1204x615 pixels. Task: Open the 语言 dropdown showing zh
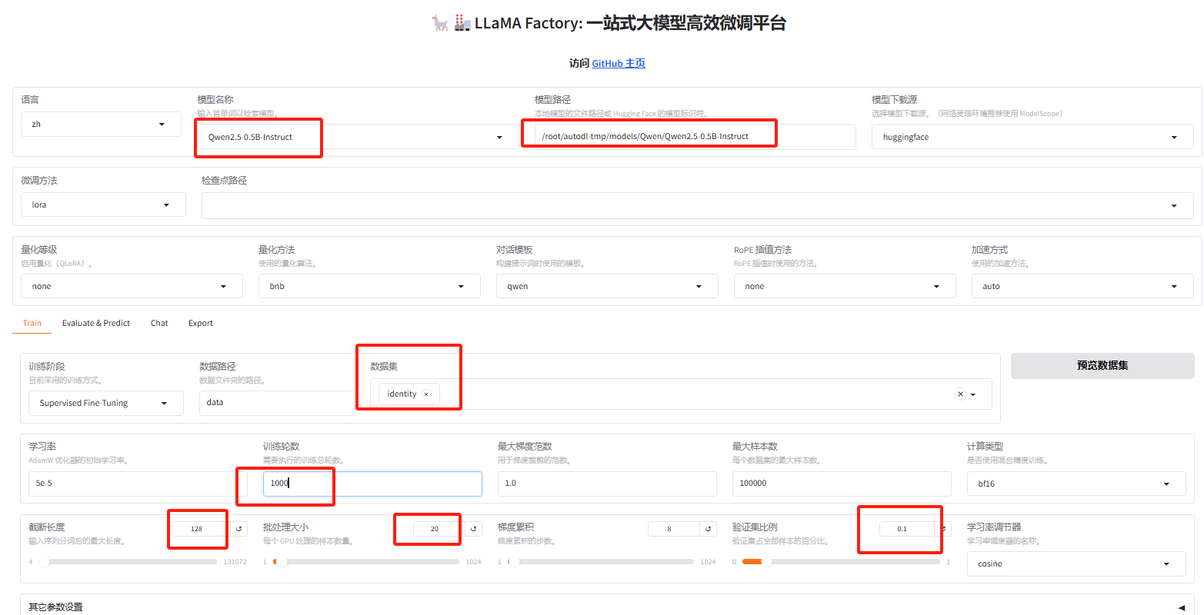[x=101, y=124]
